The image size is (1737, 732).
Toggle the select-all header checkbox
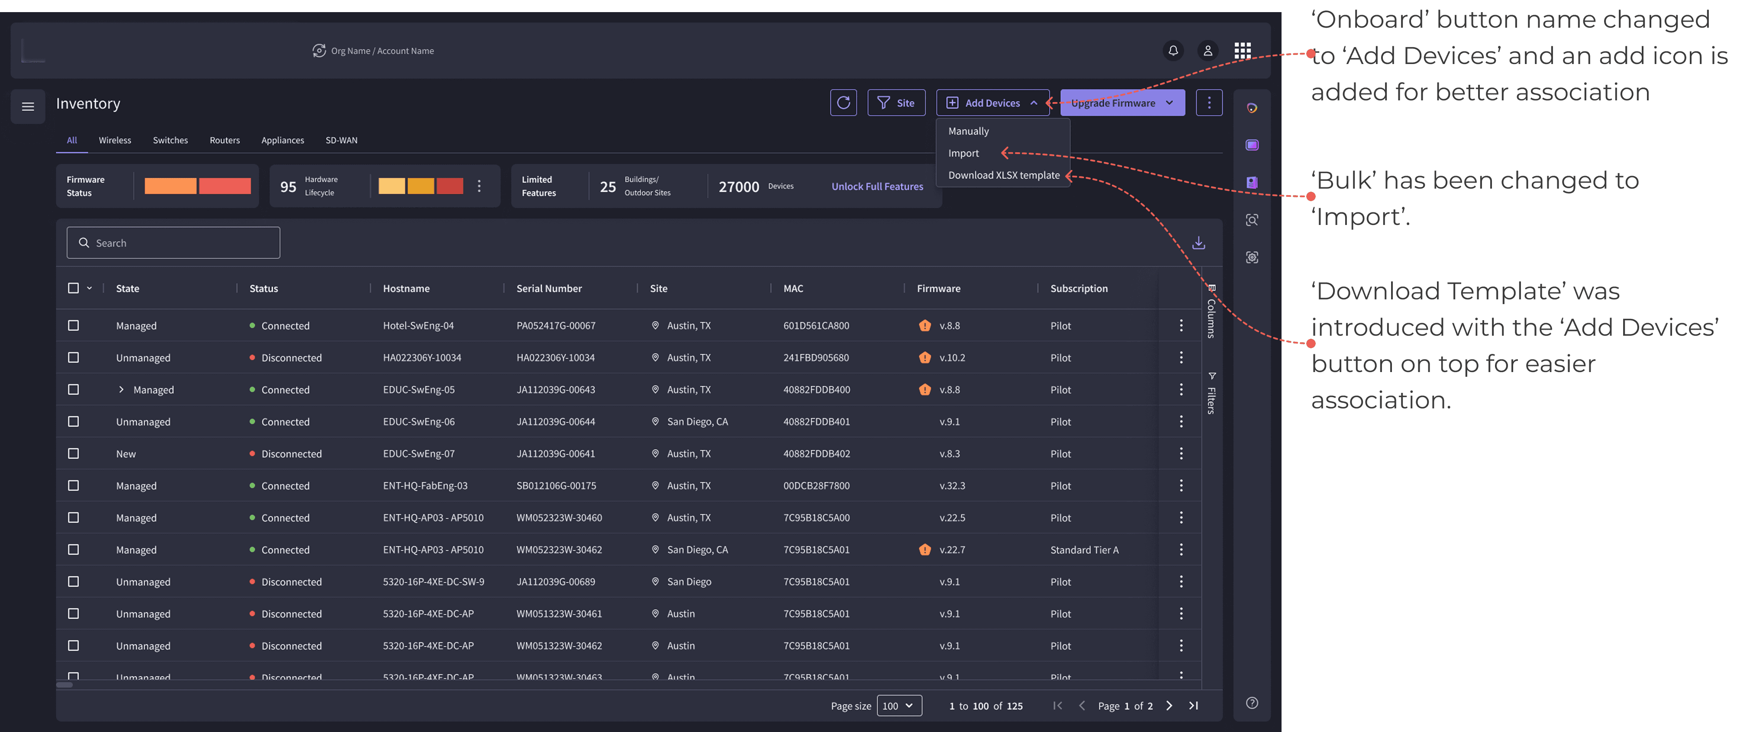[74, 289]
